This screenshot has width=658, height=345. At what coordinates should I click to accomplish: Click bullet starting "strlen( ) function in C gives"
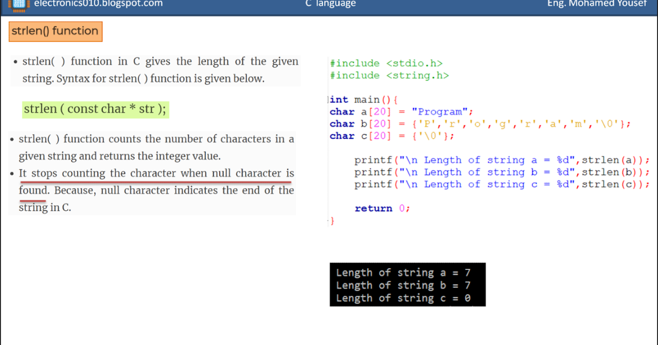pyautogui.click(x=156, y=70)
